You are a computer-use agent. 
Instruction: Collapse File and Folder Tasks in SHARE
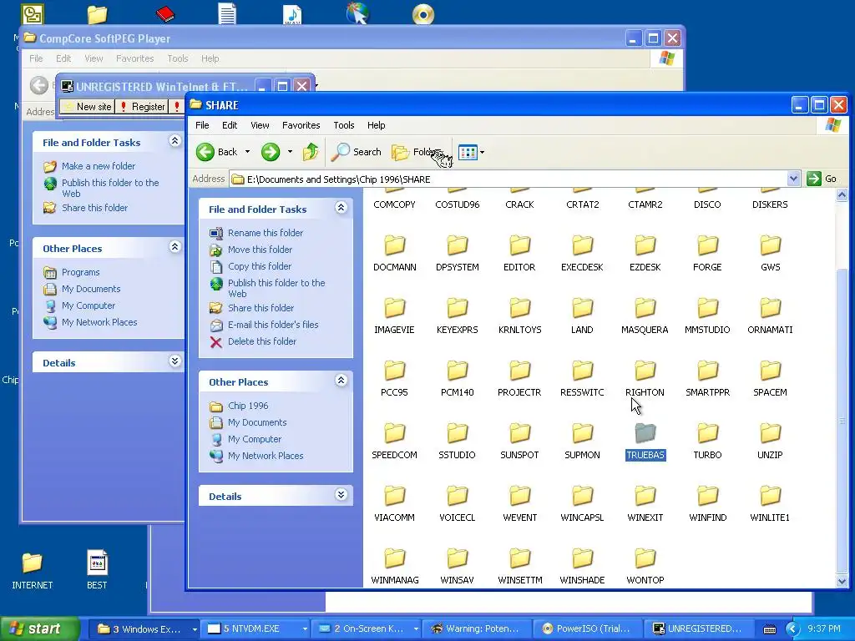point(341,208)
